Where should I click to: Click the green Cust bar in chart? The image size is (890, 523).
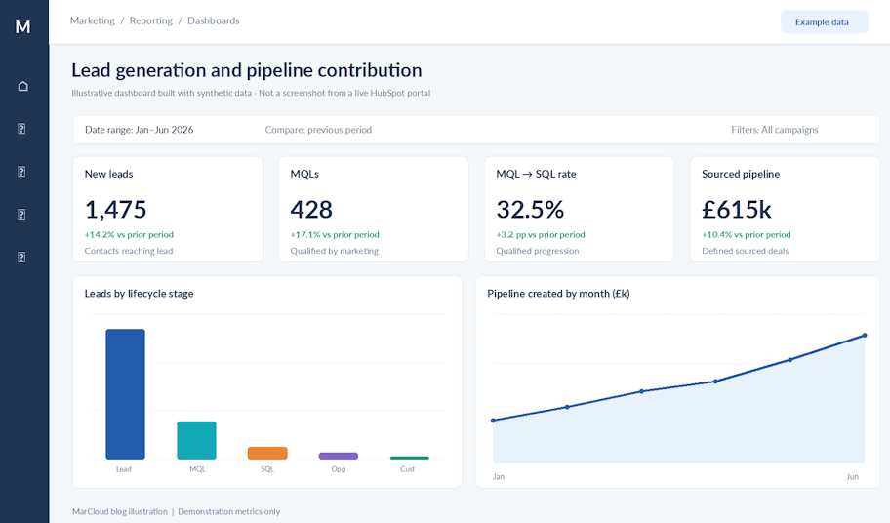(409, 458)
